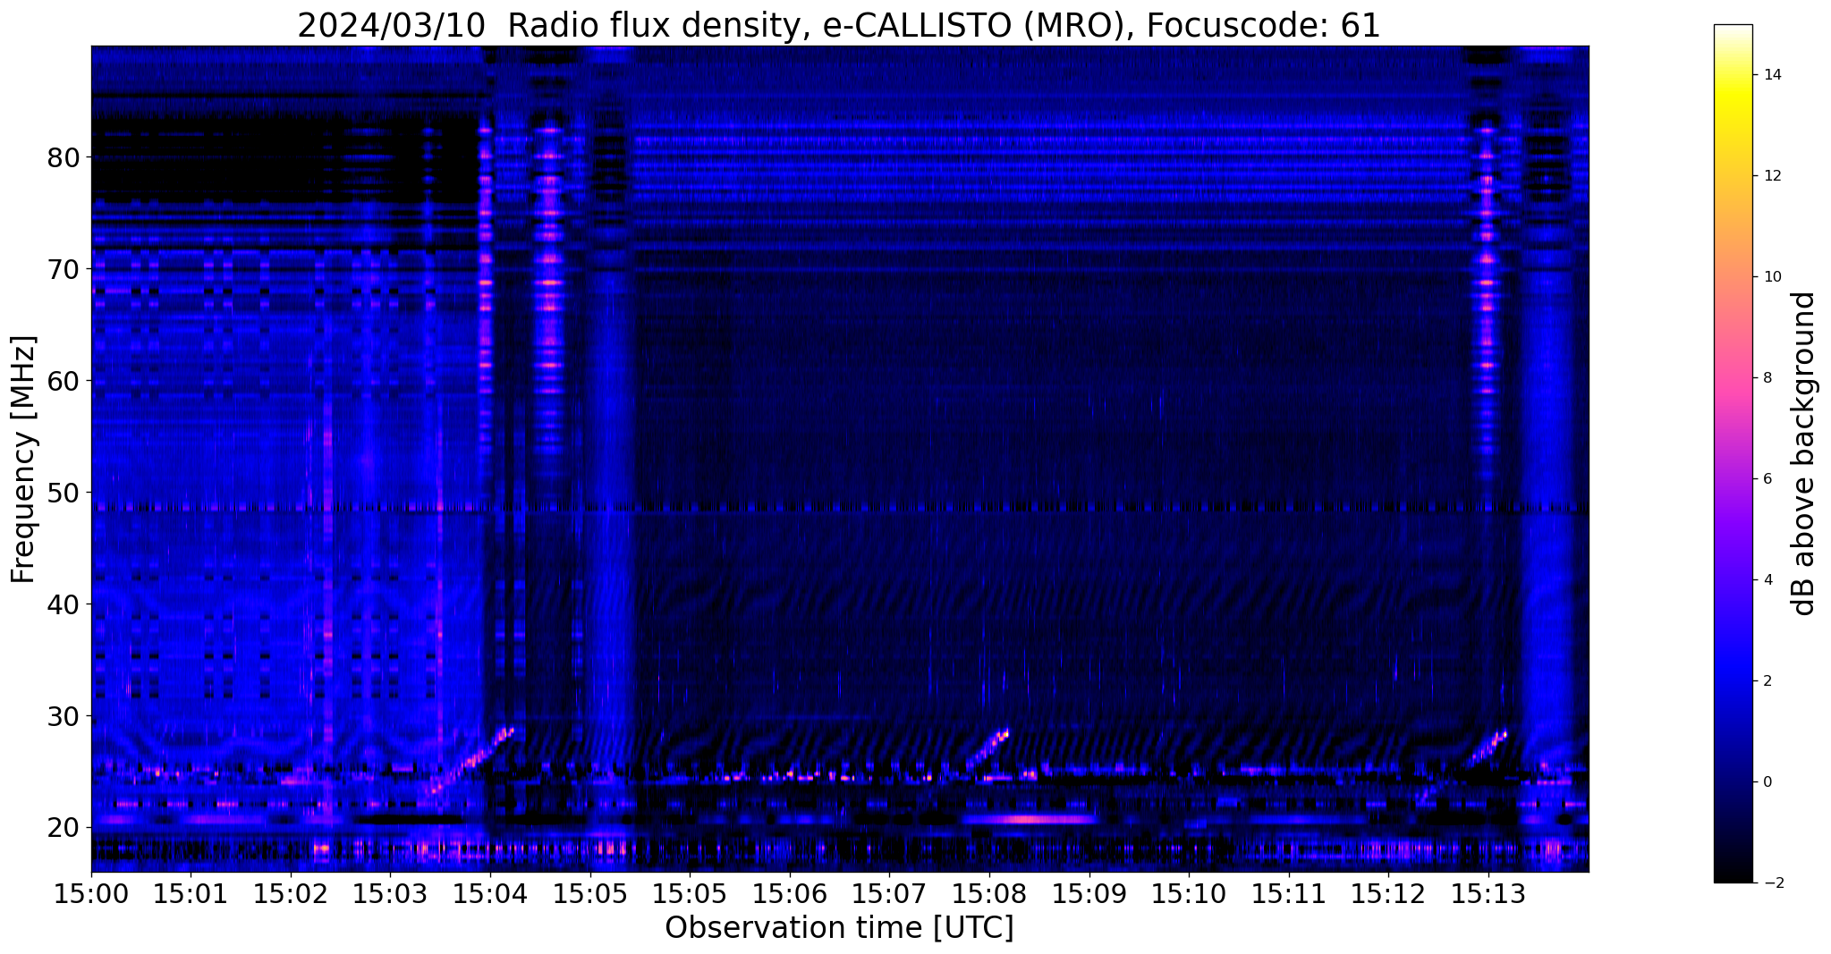The image size is (1831, 954).
Task: Click the 15:08 time tick label
Action: click(989, 894)
